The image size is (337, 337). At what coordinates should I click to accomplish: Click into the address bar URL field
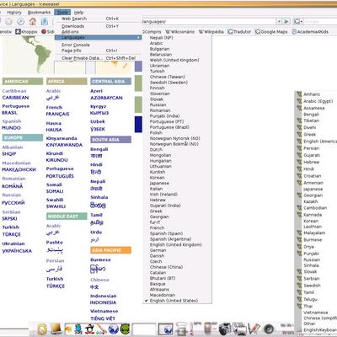(208, 21)
